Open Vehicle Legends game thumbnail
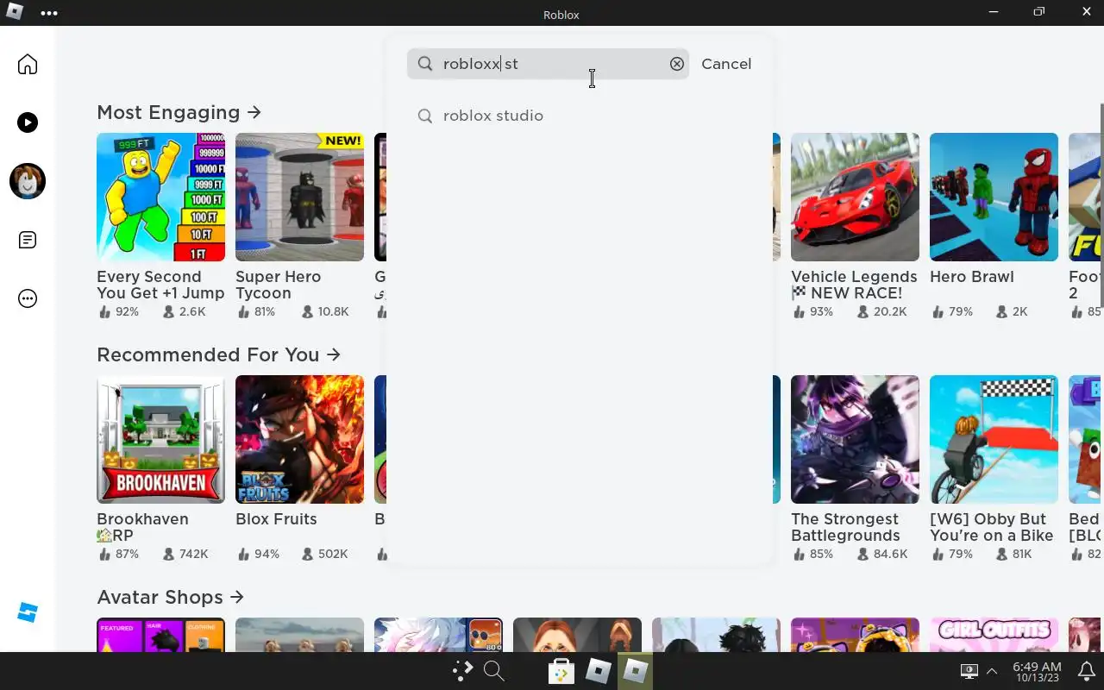Screen dimensions: 1104x690 click(x=855, y=197)
